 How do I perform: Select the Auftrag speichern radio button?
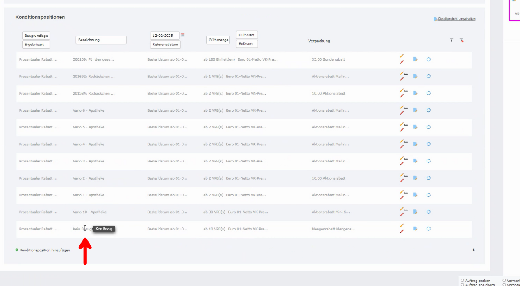click(463, 284)
